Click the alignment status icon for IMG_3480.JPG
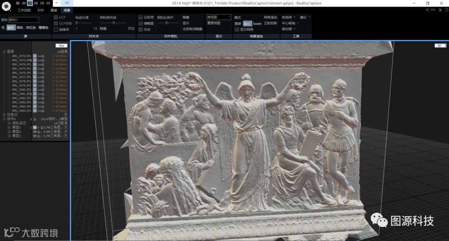The image size is (449, 241). (39, 90)
